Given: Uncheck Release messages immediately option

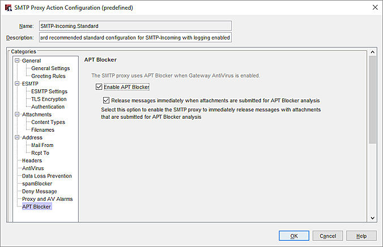Looking at the screenshot, I should click(107, 100).
